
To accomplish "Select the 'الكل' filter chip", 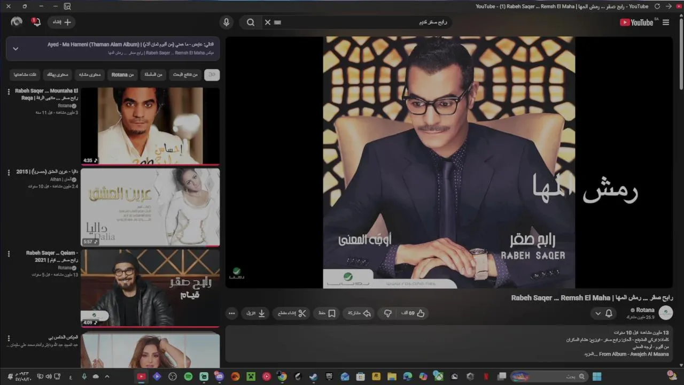I will pyautogui.click(x=212, y=75).
